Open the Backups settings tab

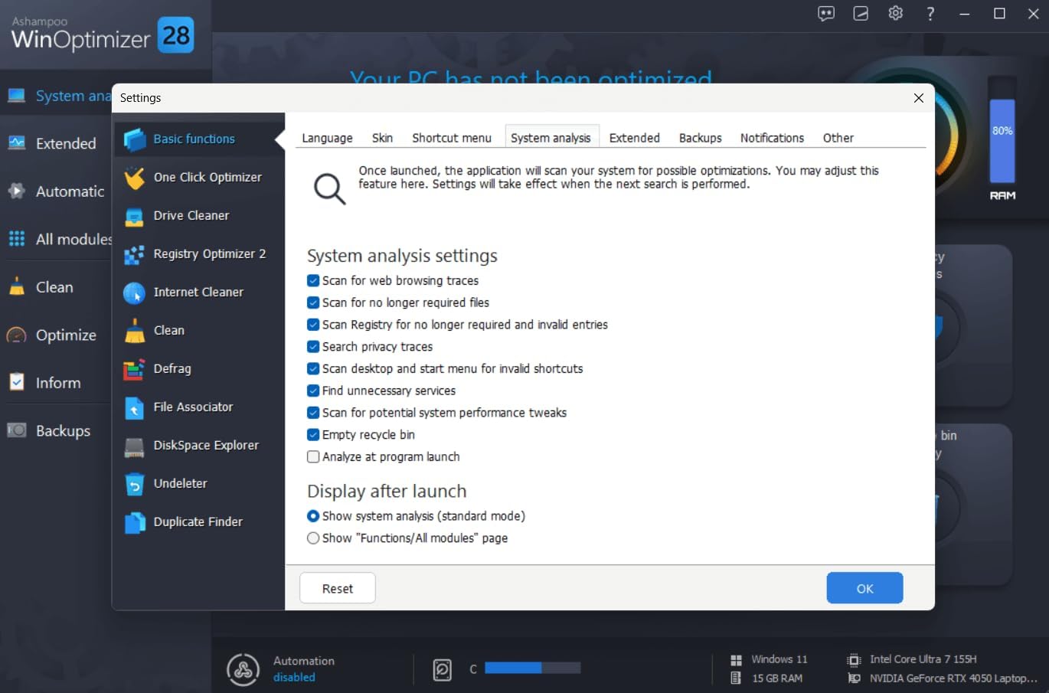(x=700, y=138)
